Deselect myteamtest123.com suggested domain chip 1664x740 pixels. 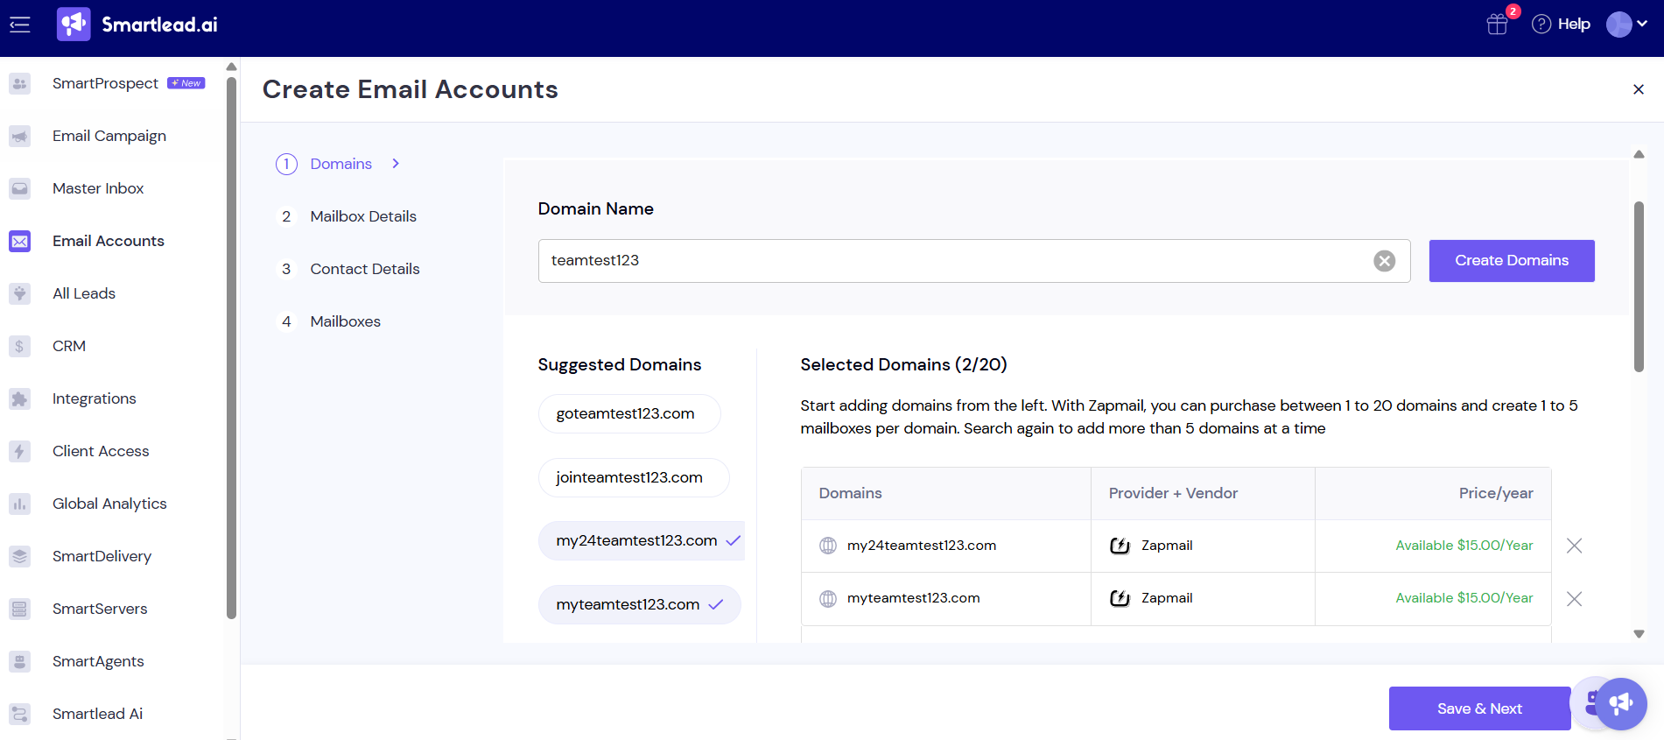click(639, 604)
